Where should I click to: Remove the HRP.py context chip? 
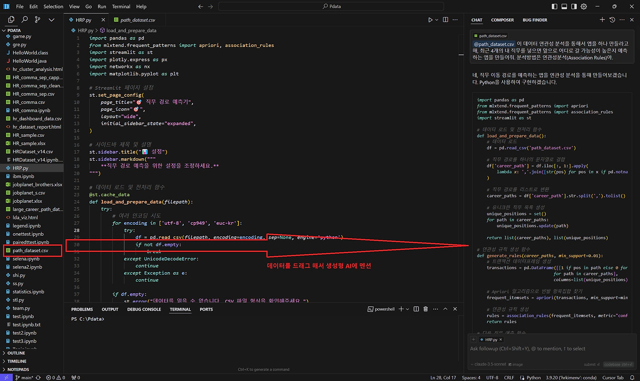point(501,340)
